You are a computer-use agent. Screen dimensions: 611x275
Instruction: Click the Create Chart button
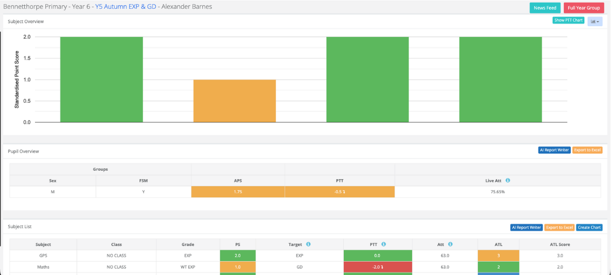pos(589,227)
